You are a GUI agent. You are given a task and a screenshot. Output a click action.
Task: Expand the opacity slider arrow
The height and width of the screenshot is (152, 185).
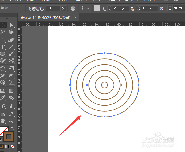63,8
